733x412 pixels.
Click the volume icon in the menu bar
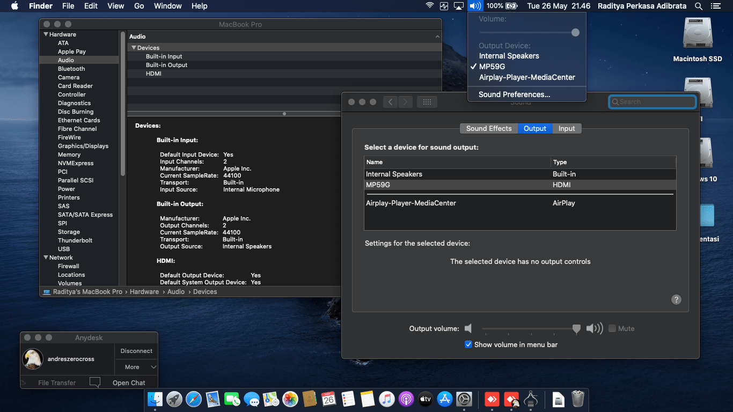(475, 6)
